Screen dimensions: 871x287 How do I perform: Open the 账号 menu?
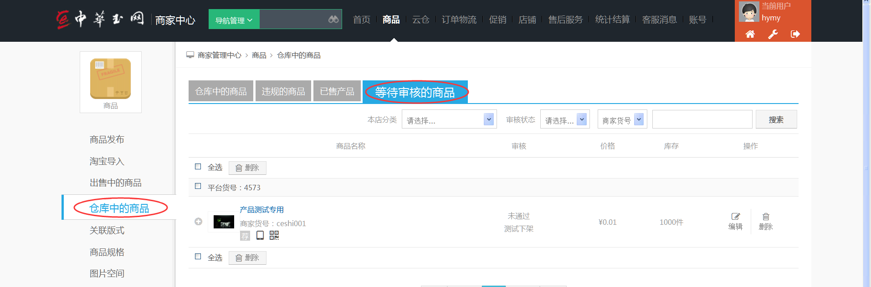(x=697, y=20)
